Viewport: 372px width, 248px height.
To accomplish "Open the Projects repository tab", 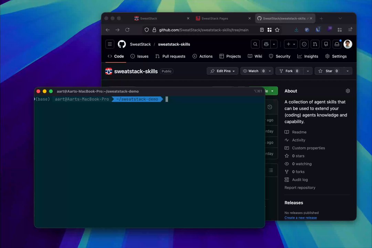I will [230, 56].
